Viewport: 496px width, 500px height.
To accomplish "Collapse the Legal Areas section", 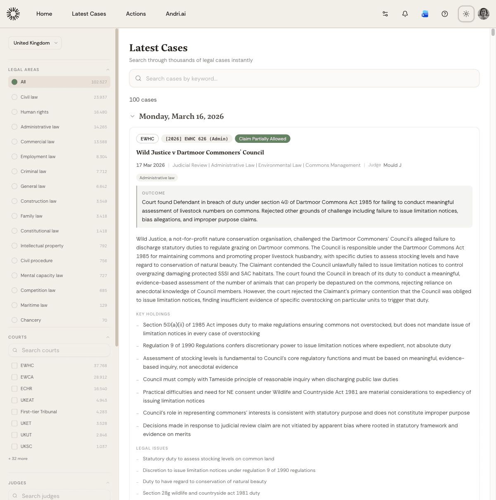I will pyautogui.click(x=107, y=69).
